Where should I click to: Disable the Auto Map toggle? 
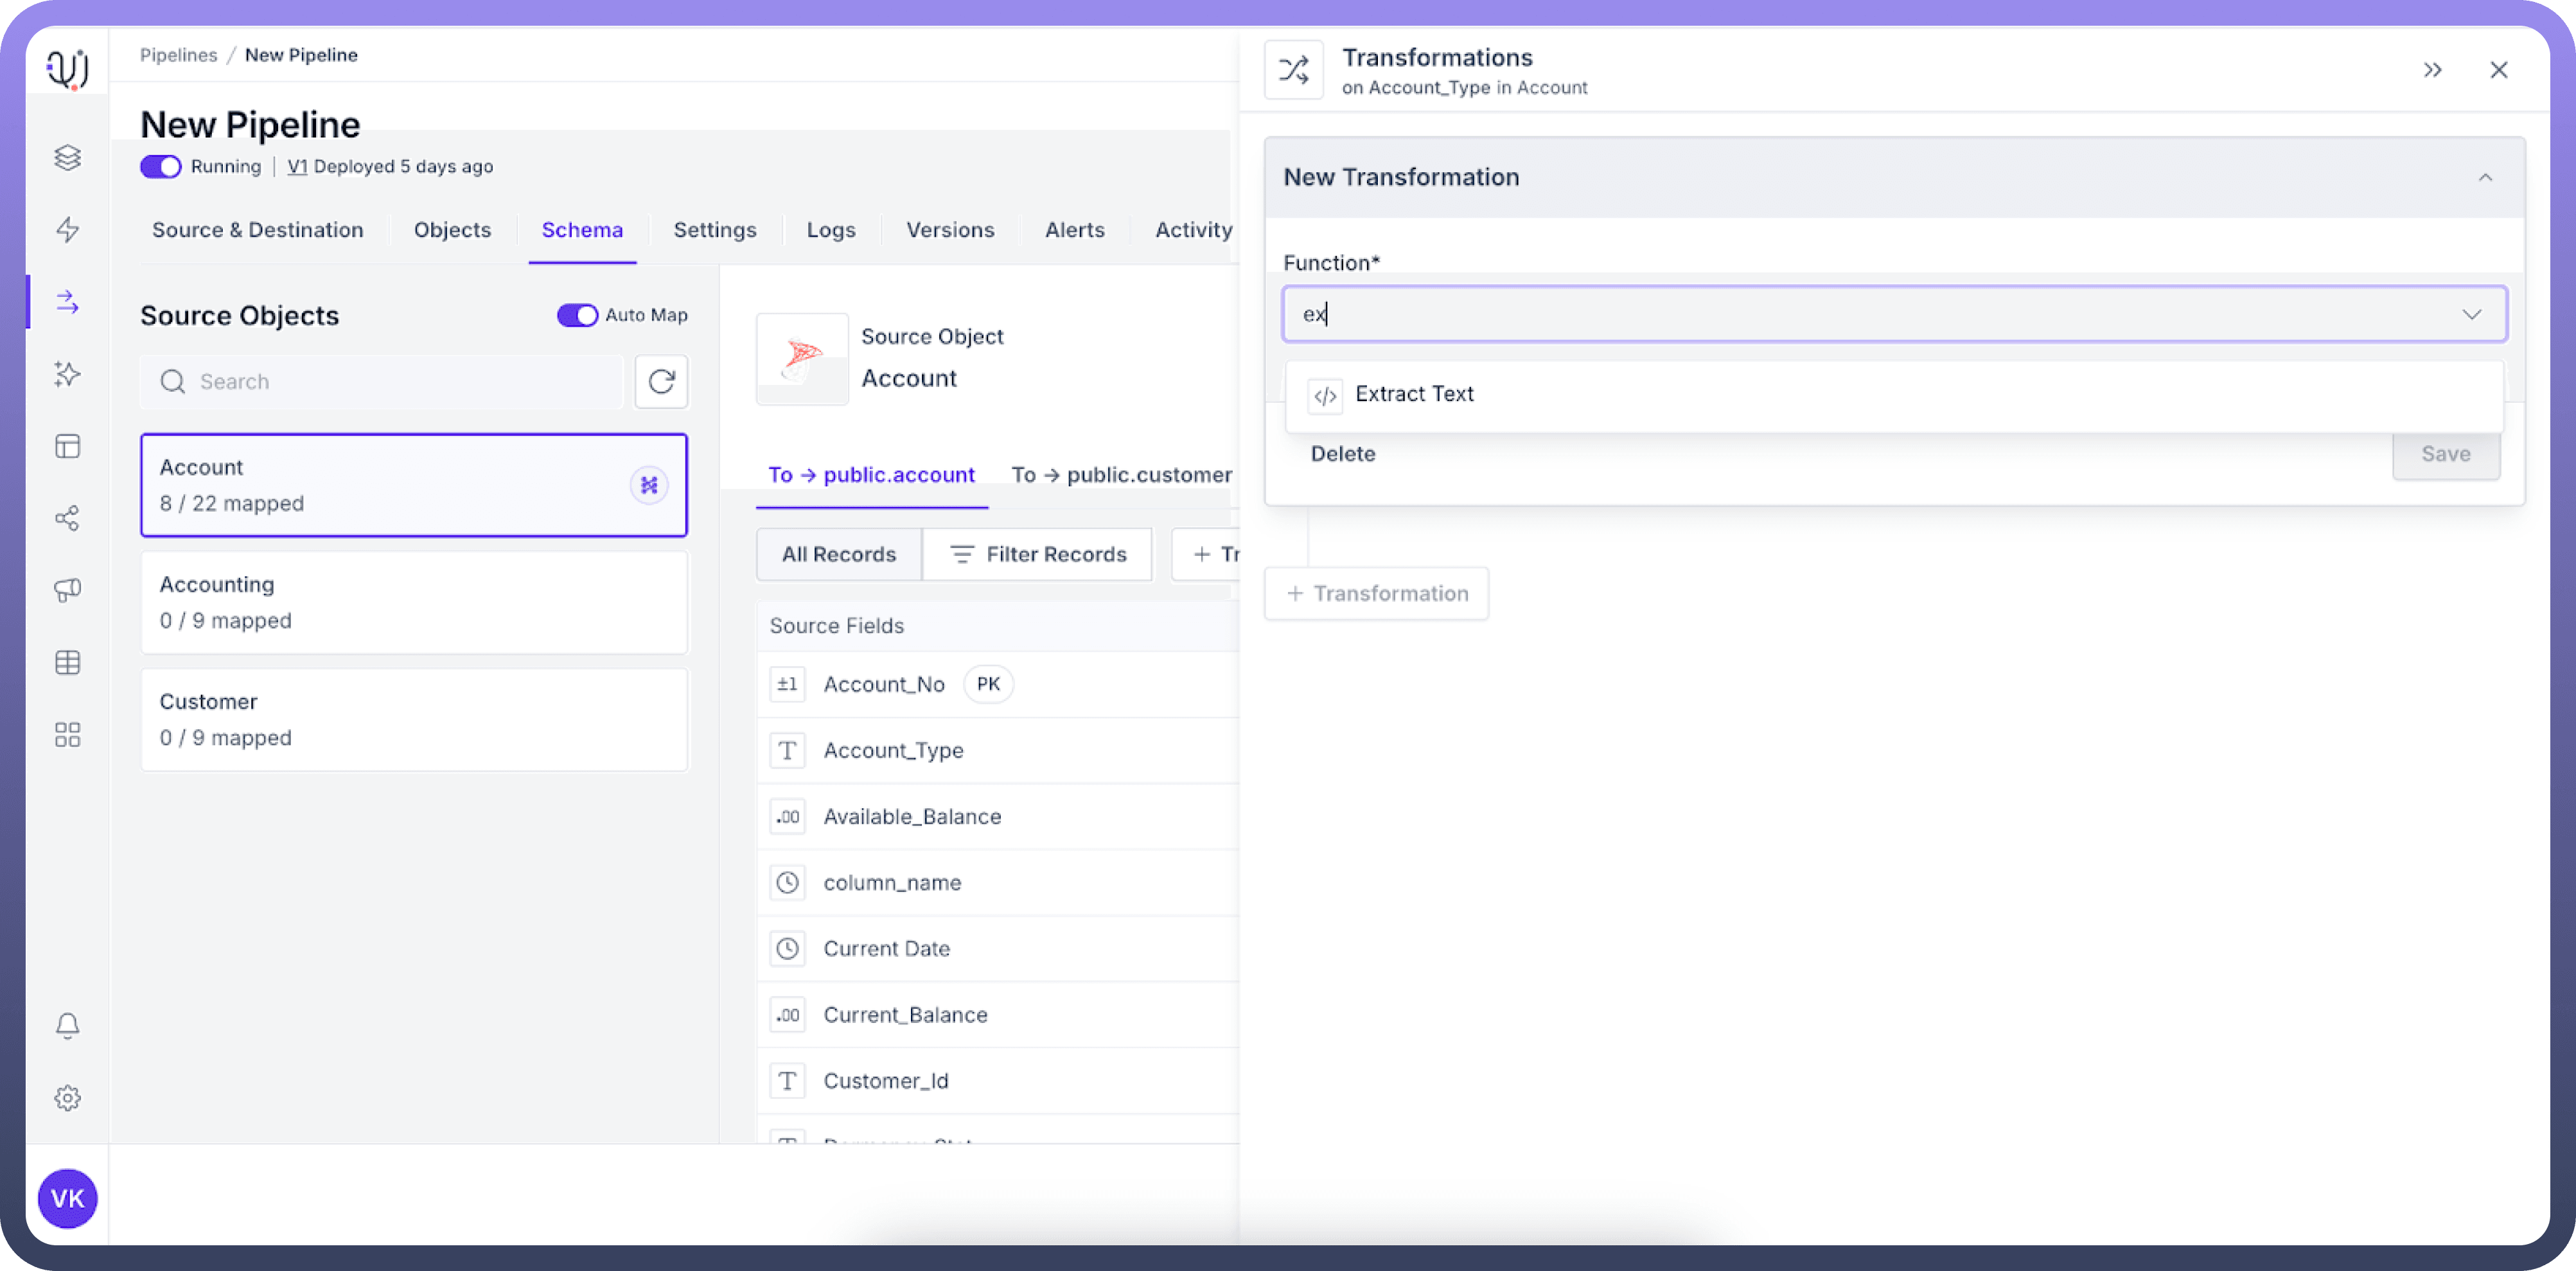click(x=577, y=315)
